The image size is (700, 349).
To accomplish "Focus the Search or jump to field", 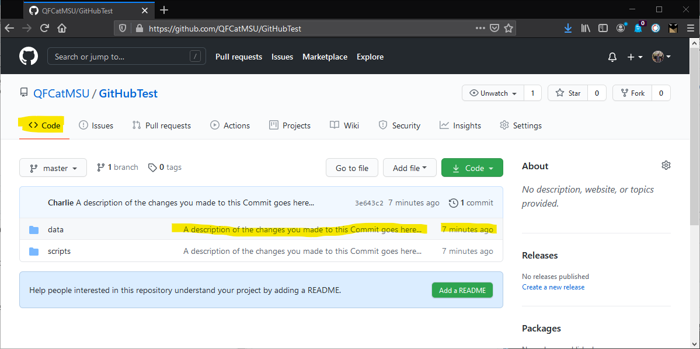I will (126, 56).
